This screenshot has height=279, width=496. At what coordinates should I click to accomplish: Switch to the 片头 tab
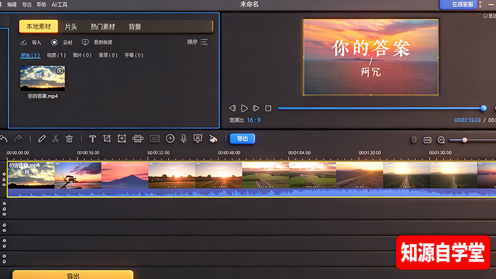click(71, 27)
